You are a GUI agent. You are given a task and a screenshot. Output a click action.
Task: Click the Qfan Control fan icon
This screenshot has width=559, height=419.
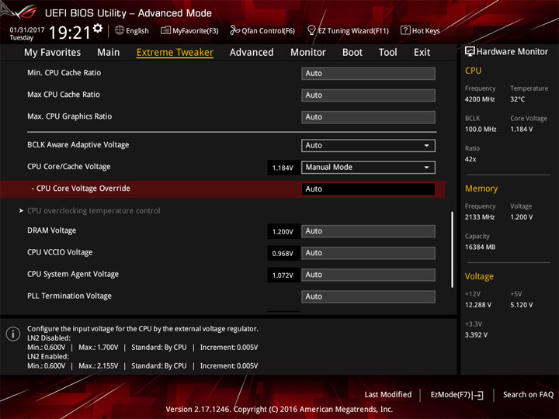pyautogui.click(x=234, y=30)
